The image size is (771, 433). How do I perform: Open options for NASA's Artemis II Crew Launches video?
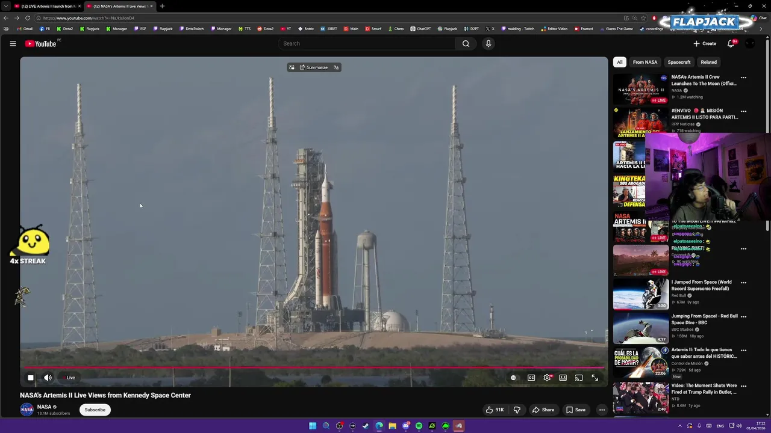(x=743, y=78)
